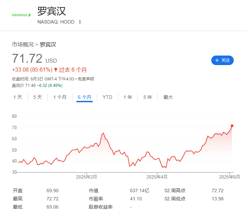
Task: Click the 关注 follow button
Action: 222,60
